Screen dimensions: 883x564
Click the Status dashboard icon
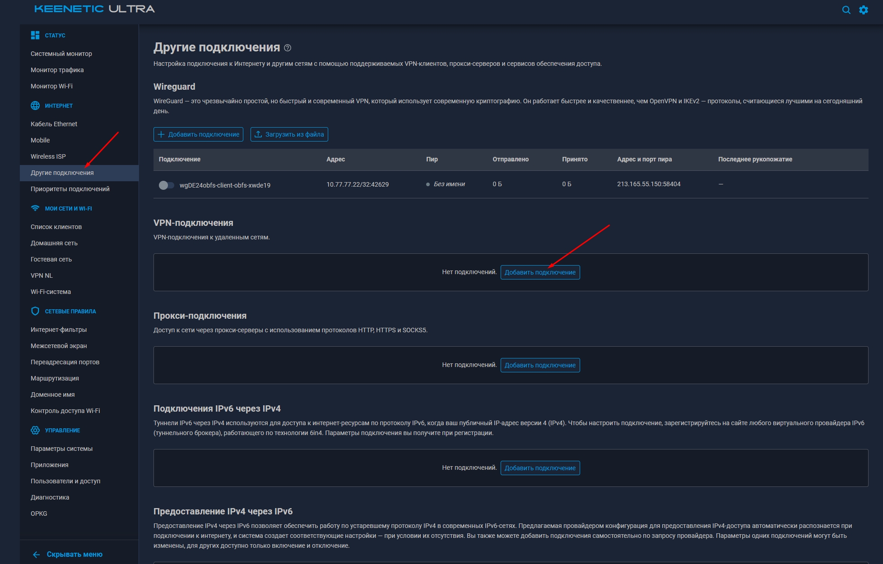(35, 35)
